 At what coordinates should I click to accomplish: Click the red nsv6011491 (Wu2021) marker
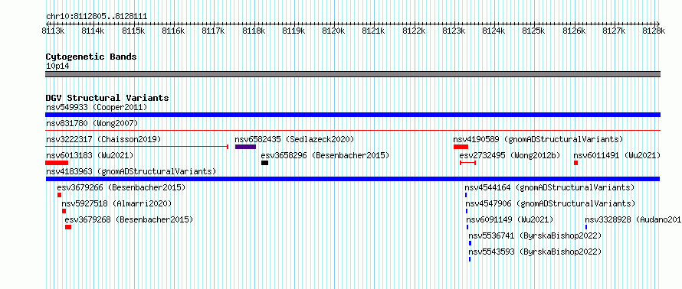(x=576, y=163)
